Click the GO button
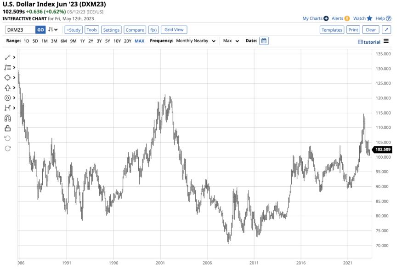Image resolution: width=402 pixels, height=276 pixels. coord(40,30)
